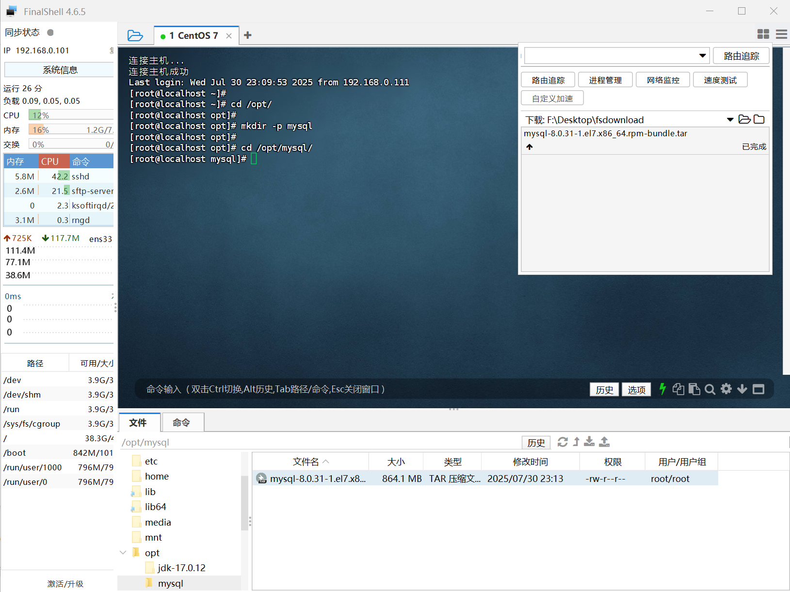Toggle the grid layout view icon
The width and height of the screenshot is (790, 592).
click(763, 34)
